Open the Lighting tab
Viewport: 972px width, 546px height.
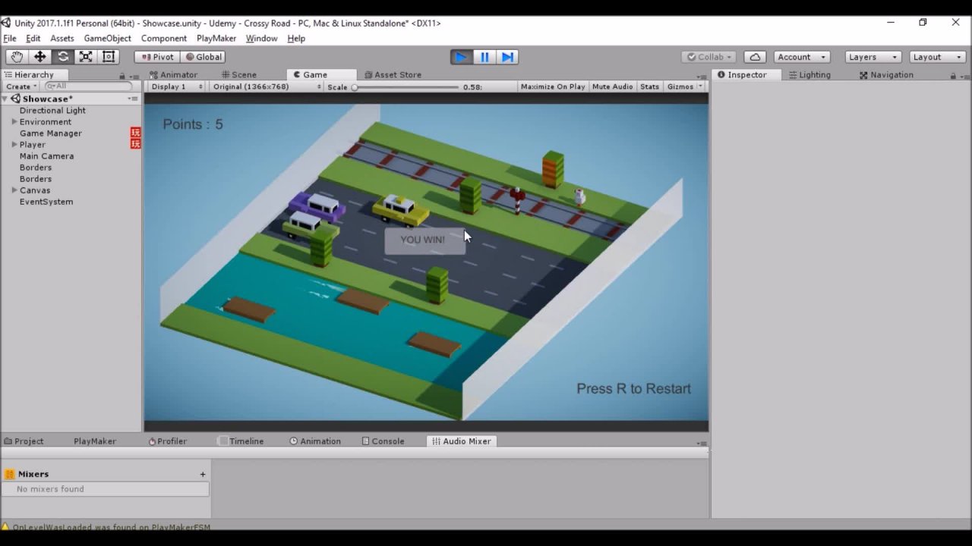(x=809, y=75)
